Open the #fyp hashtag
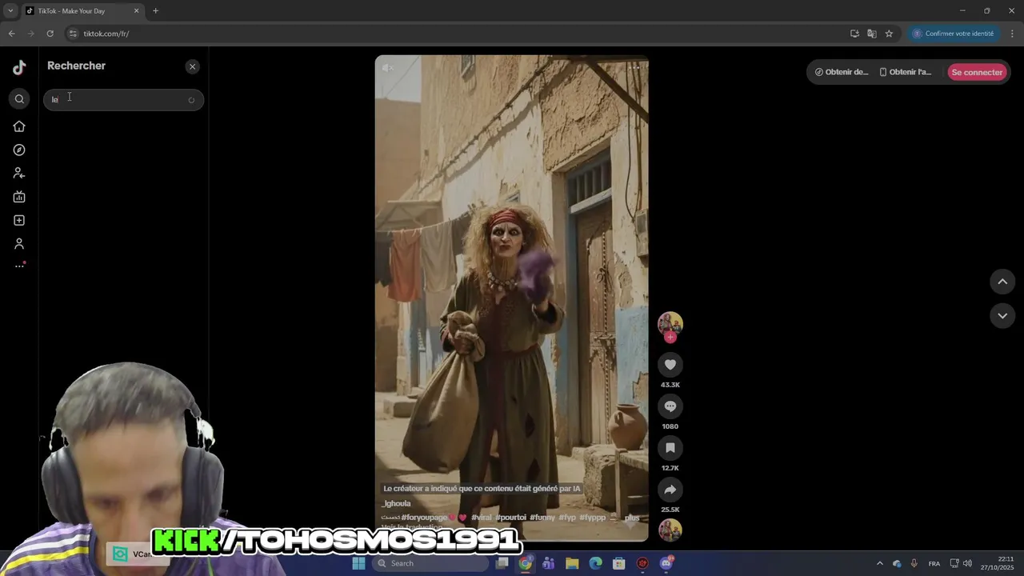Screen dimensions: 1024x576 pos(567,518)
